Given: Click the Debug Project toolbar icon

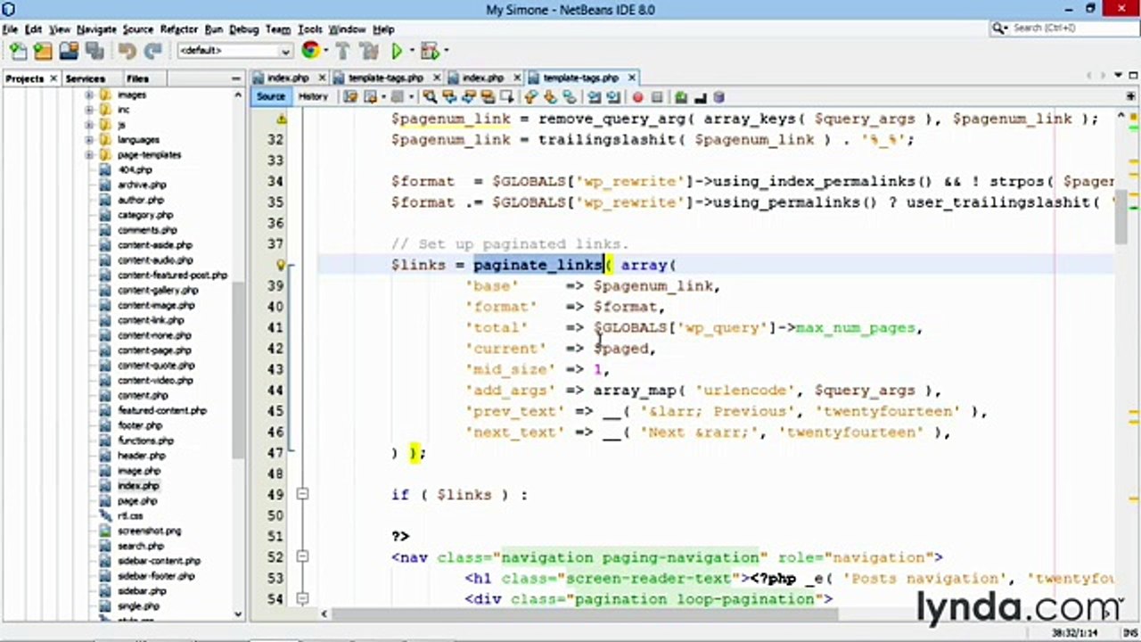Looking at the screenshot, I should point(430,51).
